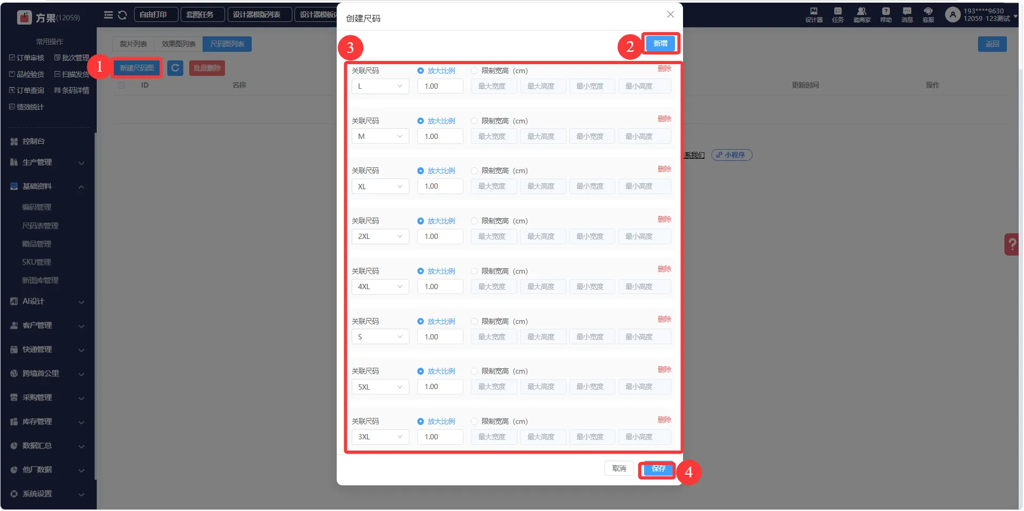Click the 方果 logo icon
Screen dimensions: 1024x511
25,18
